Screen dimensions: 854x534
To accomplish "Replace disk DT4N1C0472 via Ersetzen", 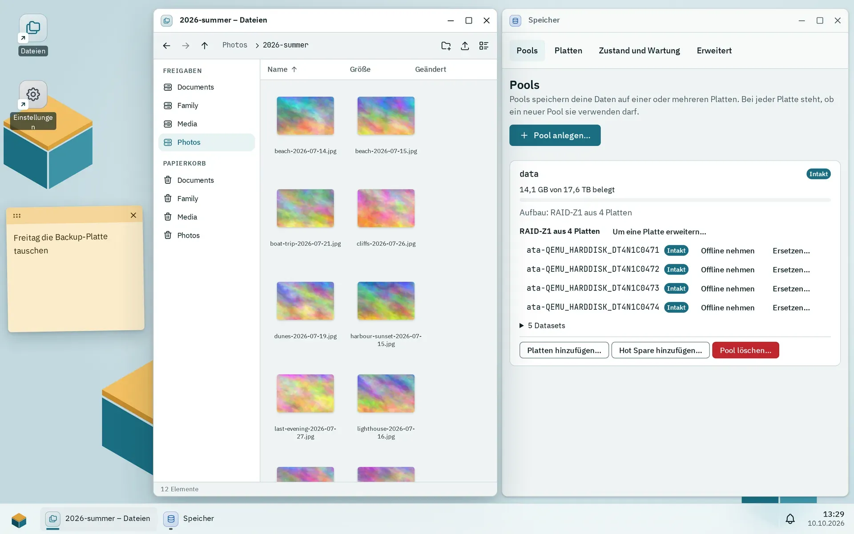I will click(791, 270).
